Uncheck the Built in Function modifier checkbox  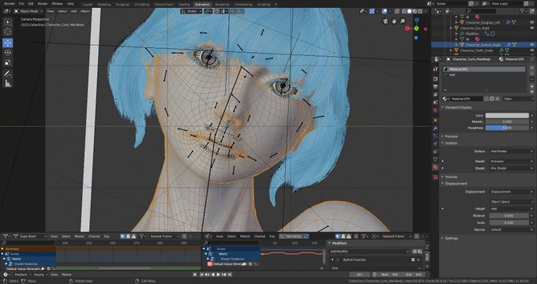click(413, 260)
